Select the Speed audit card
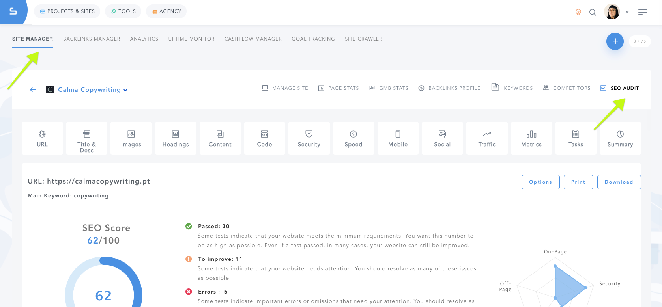Viewport: 662px width, 307px height. pos(353,138)
